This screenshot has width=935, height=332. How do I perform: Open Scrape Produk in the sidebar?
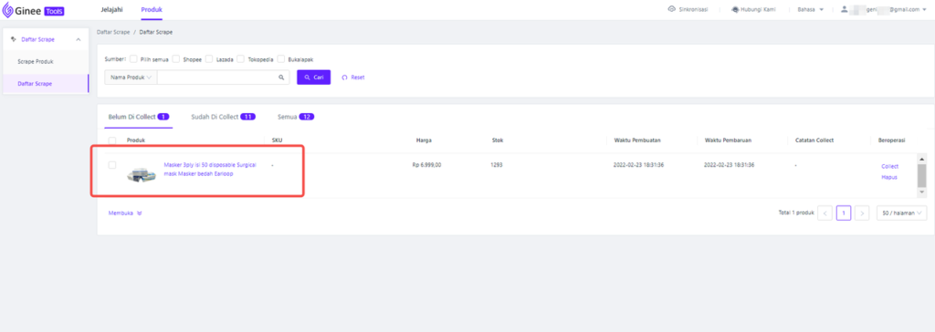(36, 61)
